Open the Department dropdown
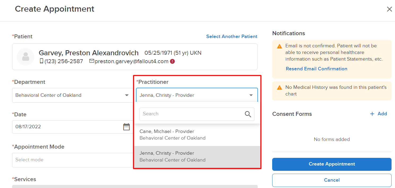This screenshot has height=188, width=395. point(73,95)
